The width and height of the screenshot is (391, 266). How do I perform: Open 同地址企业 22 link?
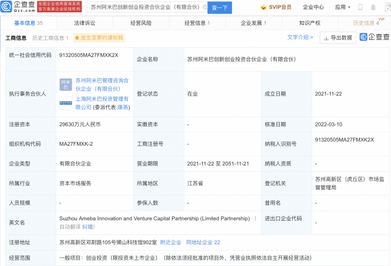[203, 242]
